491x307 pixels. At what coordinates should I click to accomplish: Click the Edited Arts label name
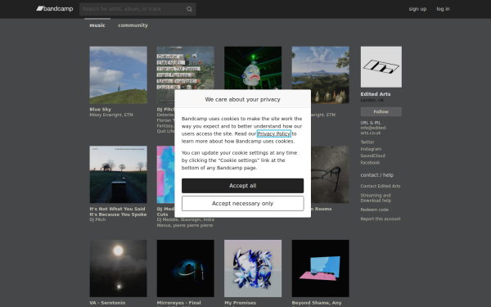click(x=376, y=94)
